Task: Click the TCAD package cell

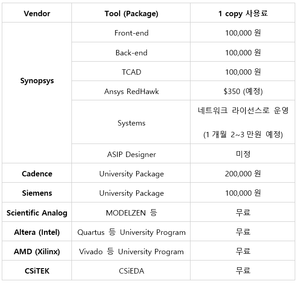Action: click(x=131, y=72)
